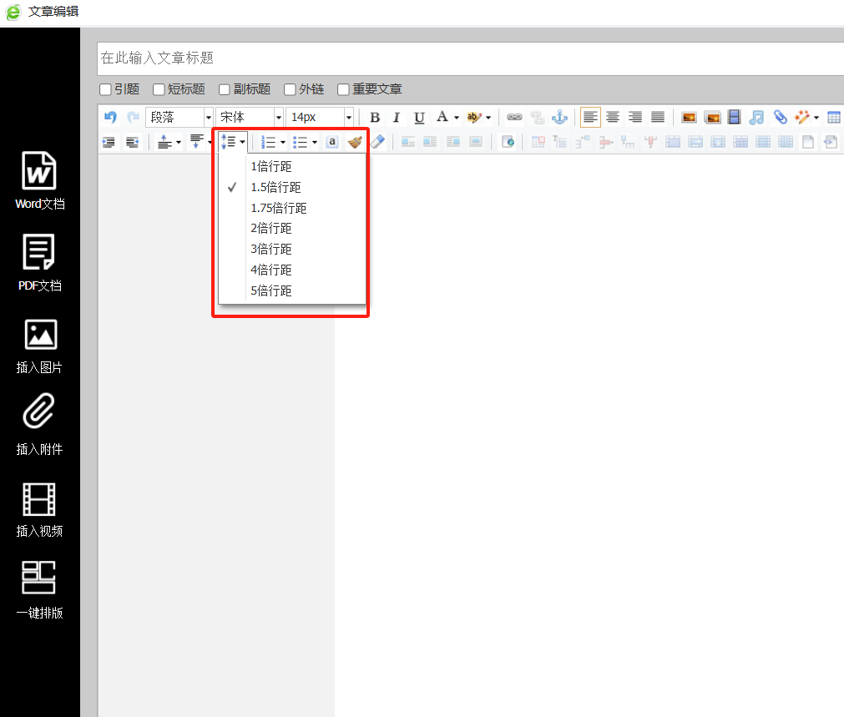Click the anchor icon in the toolbar

[x=560, y=118]
